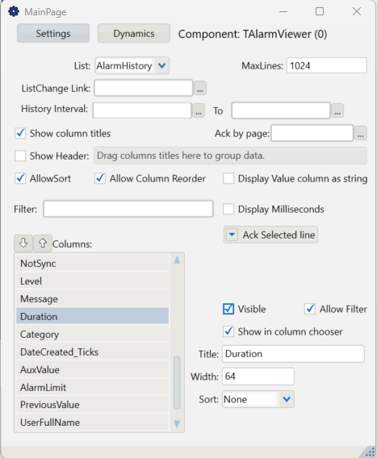Click the Filter text input field
This screenshot has width=377, height=458.
(128, 209)
